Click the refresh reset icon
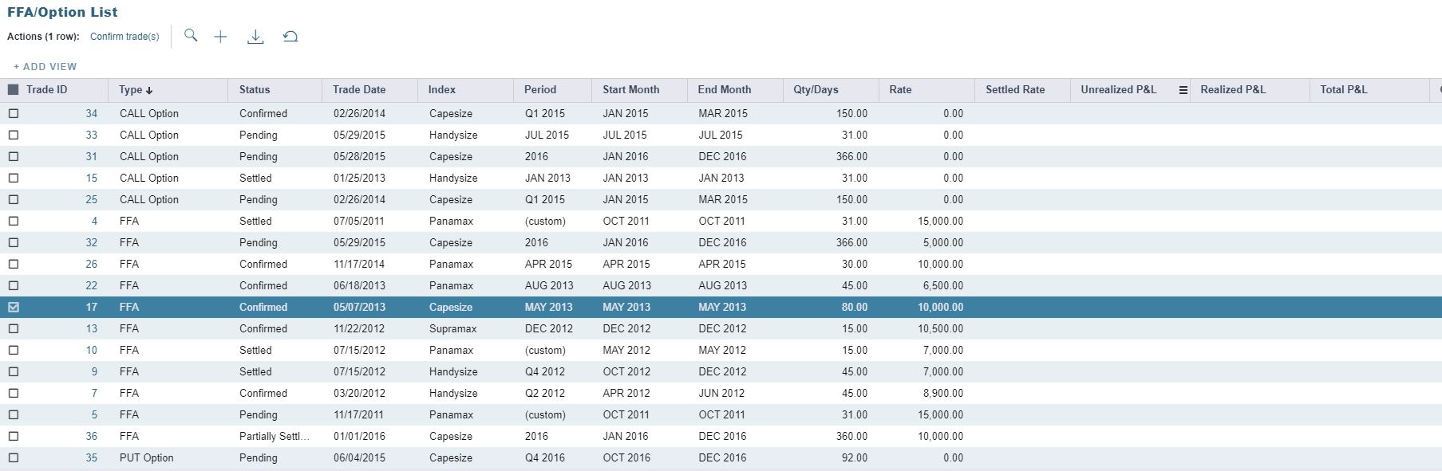Image resolution: width=1442 pixels, height=471 pixels. pyautogui.click(x=290, y=37)
